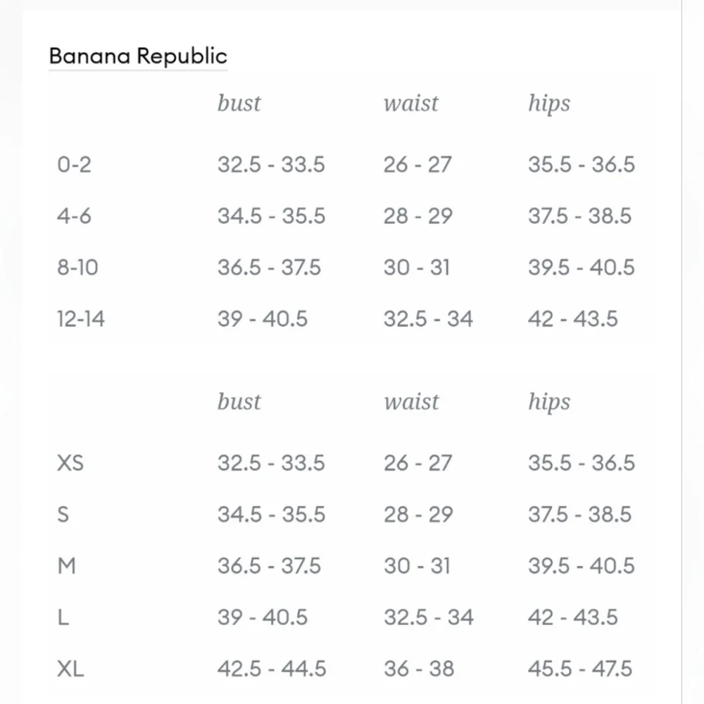
Task: Click the XS size row label
Action: 70,463
